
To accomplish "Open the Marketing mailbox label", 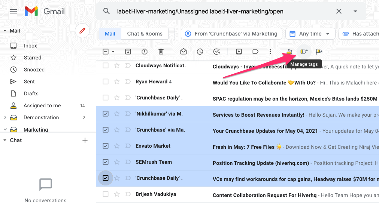I will [x=36, y=129].
